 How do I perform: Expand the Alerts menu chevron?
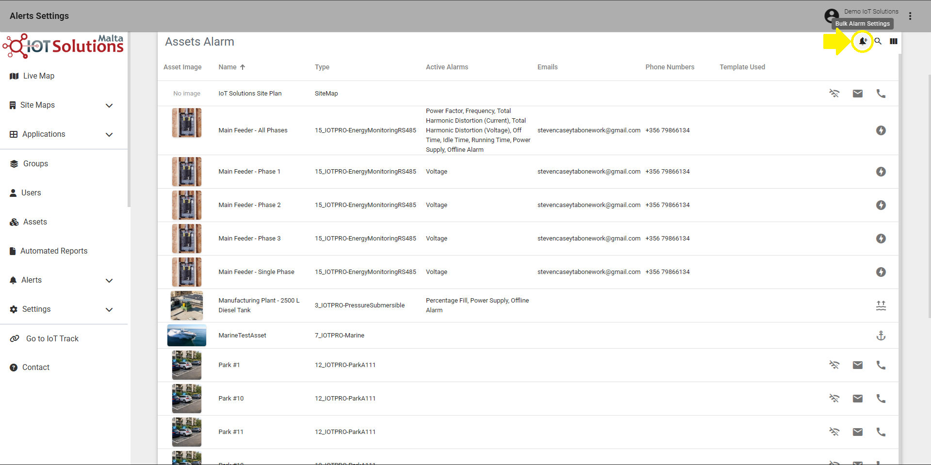tap(109, 281)
